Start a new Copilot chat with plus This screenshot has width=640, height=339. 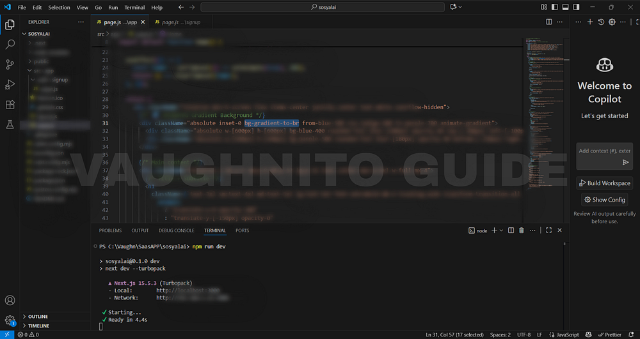click(590, 22)
